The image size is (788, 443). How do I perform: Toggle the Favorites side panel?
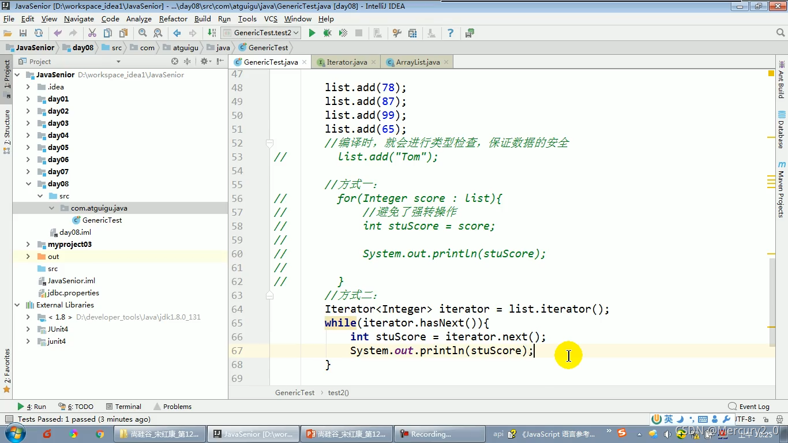pyautogui.click(x=7, y=371)
